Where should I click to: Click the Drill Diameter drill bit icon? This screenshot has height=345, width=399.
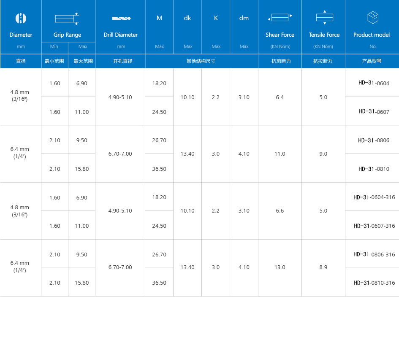(121, 18)
